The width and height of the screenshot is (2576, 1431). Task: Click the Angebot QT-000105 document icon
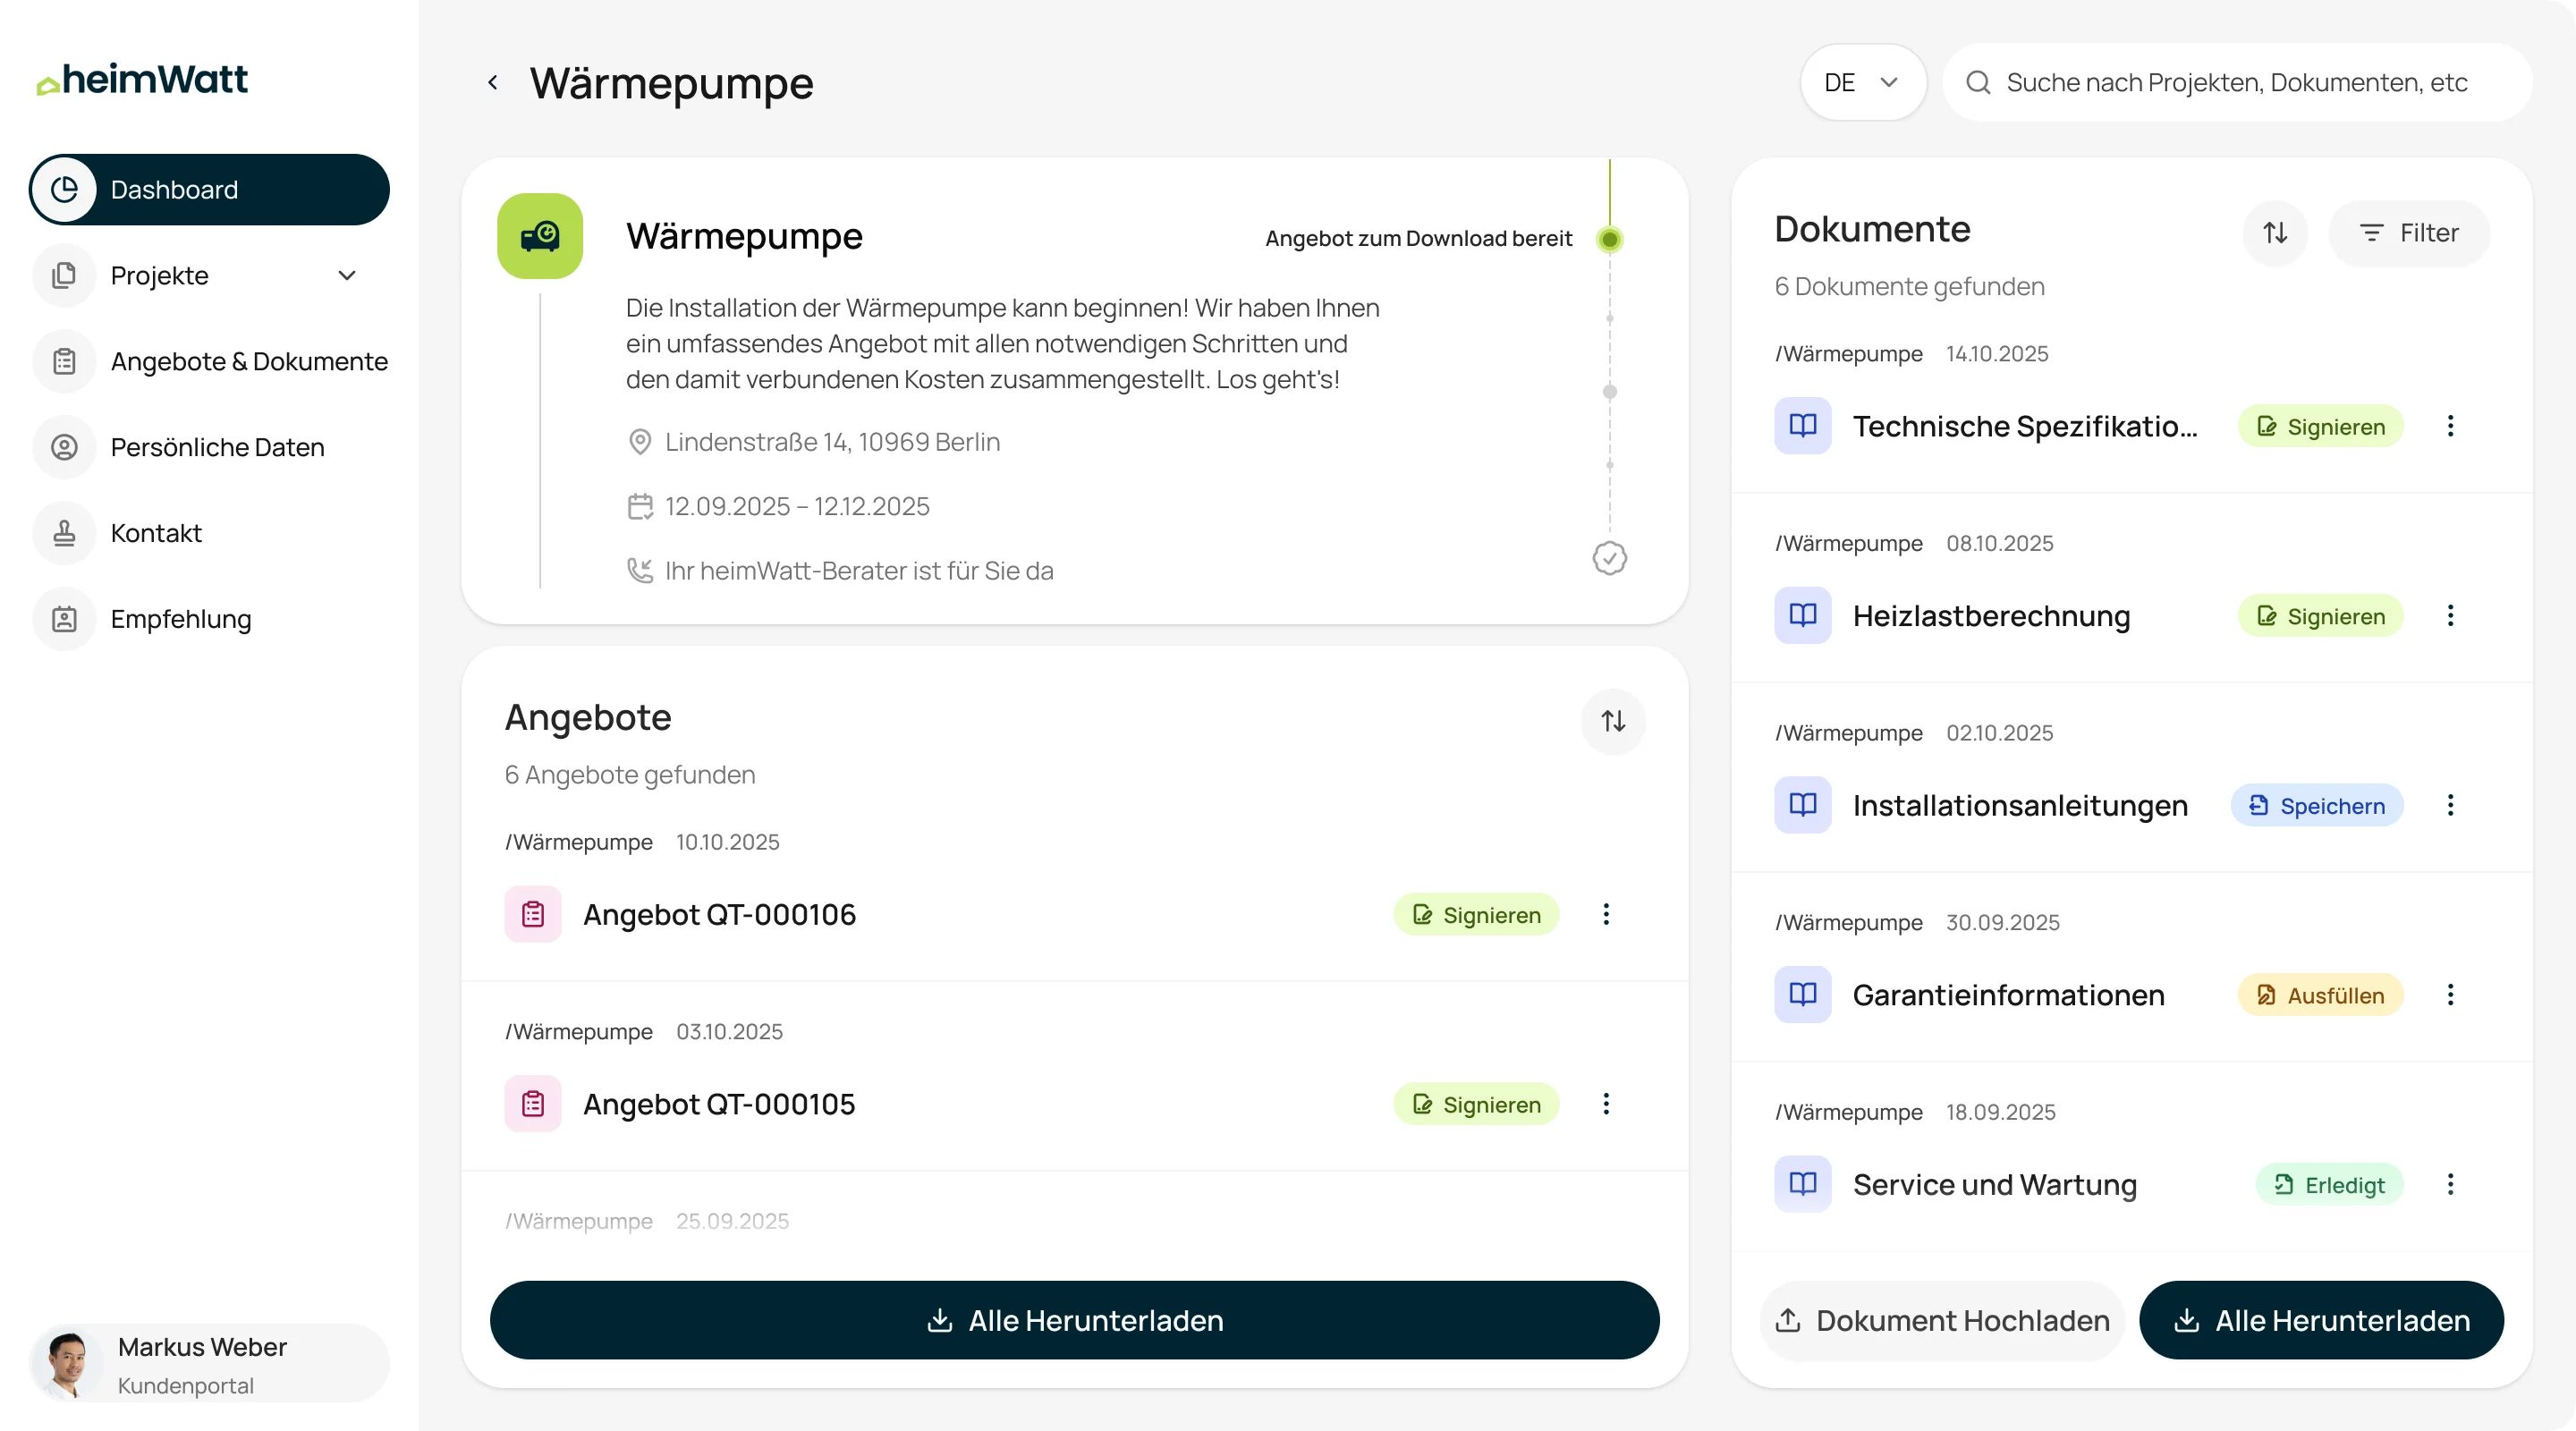(x=533, y=1104)
